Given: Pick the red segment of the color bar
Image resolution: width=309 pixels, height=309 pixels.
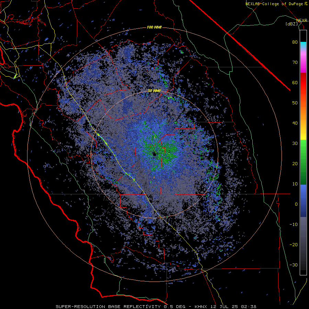Looking at the screenshot, I should point(303,83).
